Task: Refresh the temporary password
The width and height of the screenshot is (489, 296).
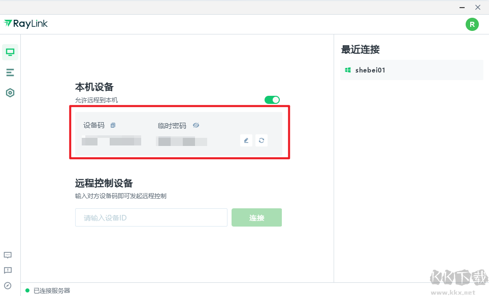Action: pyautogui.click(x=262, y=140)
